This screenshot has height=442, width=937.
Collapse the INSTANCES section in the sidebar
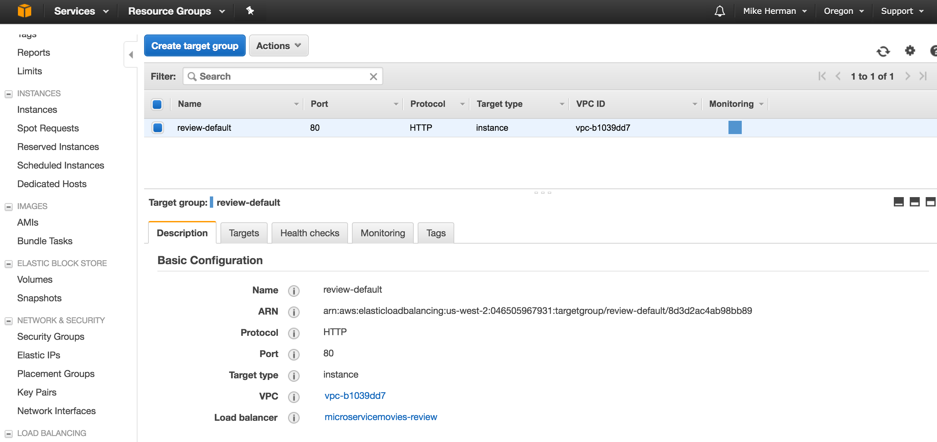pos(9,94)
